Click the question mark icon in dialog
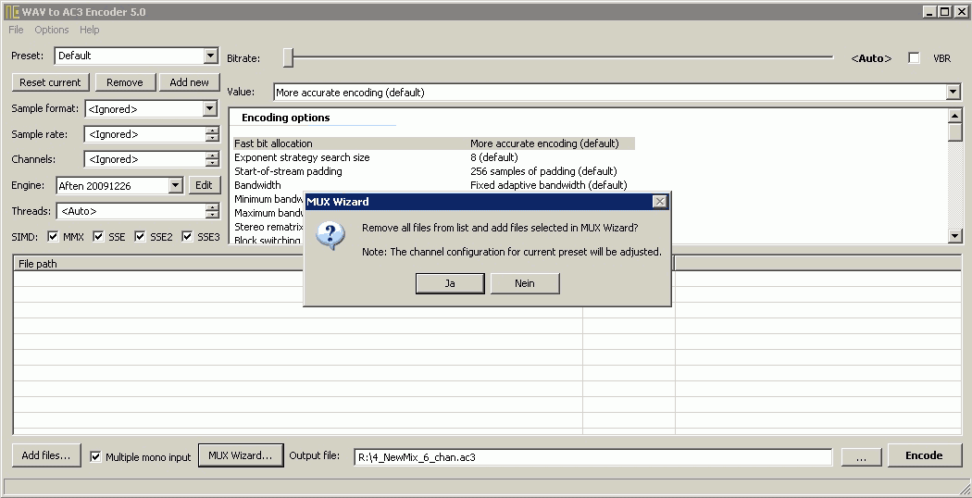 [x=330, y=236]
